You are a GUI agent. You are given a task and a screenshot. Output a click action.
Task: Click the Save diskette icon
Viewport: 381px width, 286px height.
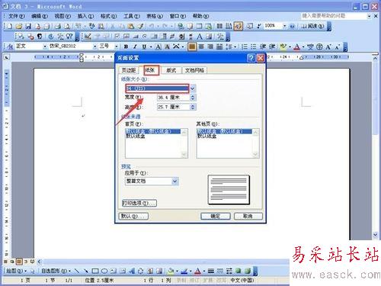28,26
